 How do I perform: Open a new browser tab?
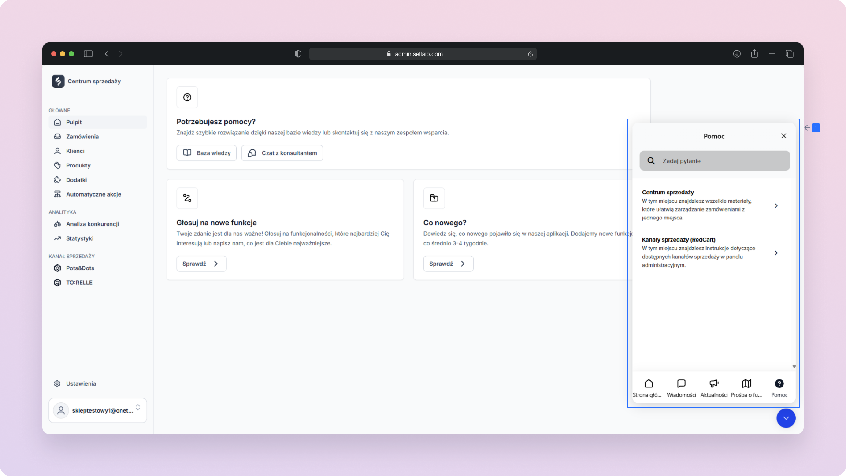[x=772, y=54]
